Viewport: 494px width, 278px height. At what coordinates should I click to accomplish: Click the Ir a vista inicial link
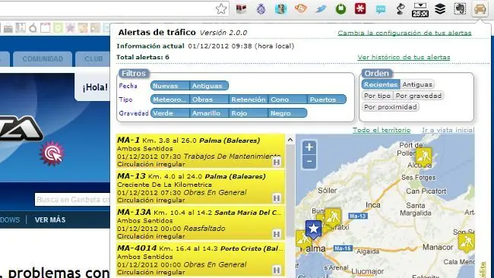pos(448,130)
